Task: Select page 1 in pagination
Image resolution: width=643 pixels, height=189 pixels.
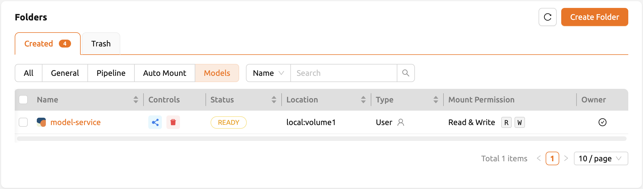Action: click(x=552, y=158)
